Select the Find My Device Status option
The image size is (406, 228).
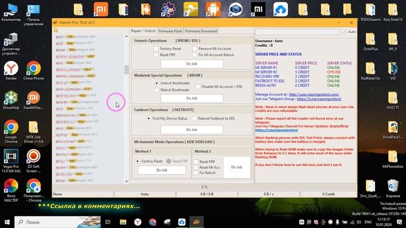coord(148,118)
